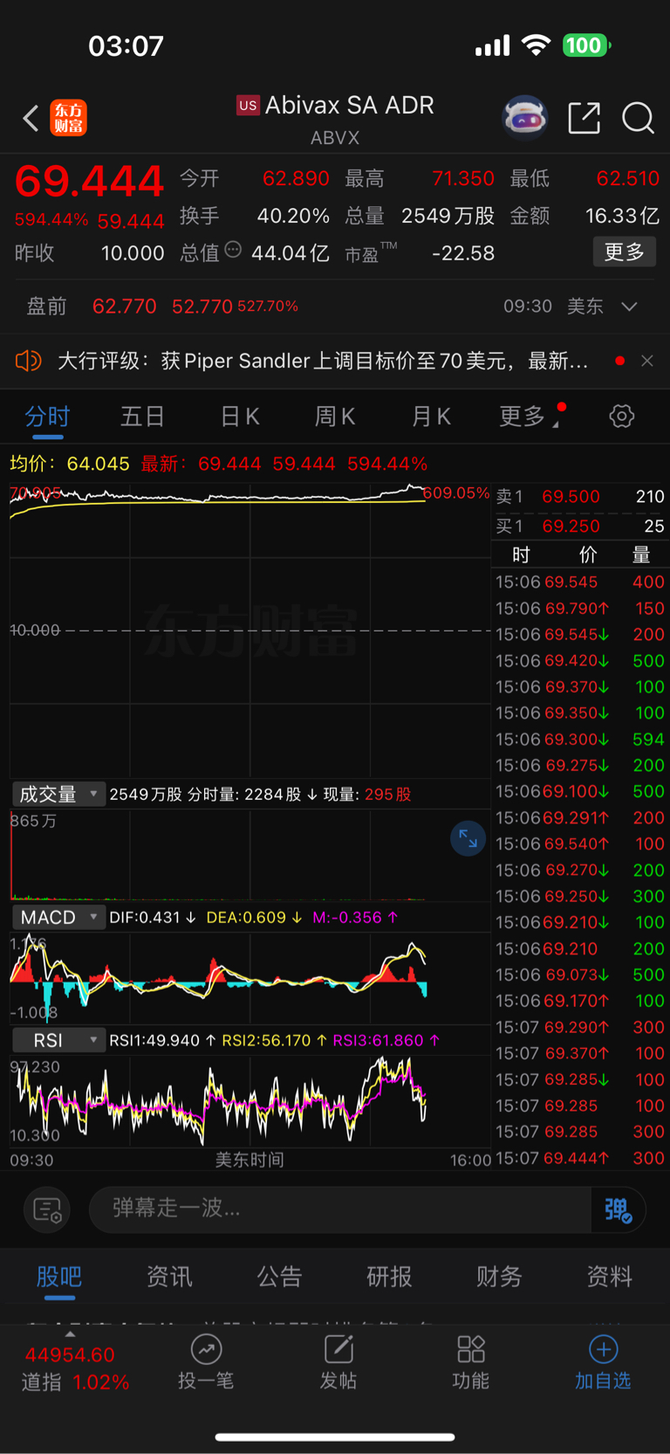This screenshot has width=670, height=1454.
Task: Select the 股吧 bottom tab
Action: [x=59, y=1277]
